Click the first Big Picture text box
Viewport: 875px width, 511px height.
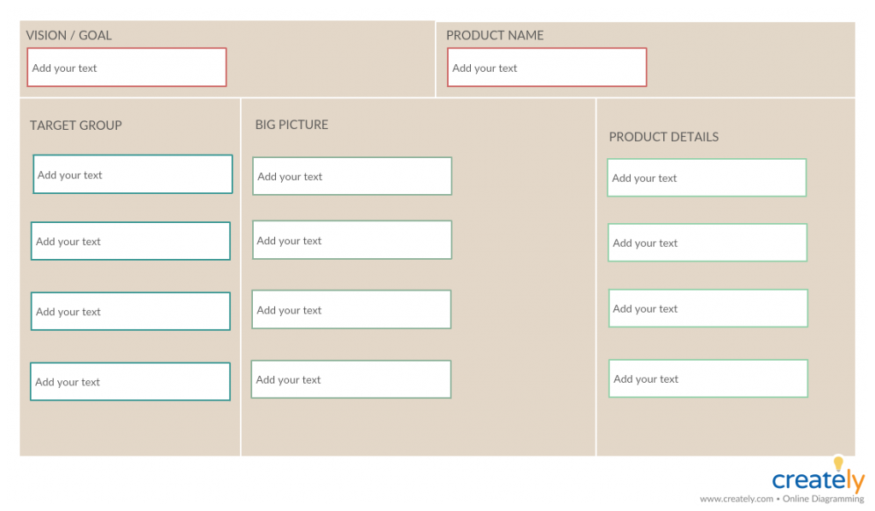[x=352, y=176]
